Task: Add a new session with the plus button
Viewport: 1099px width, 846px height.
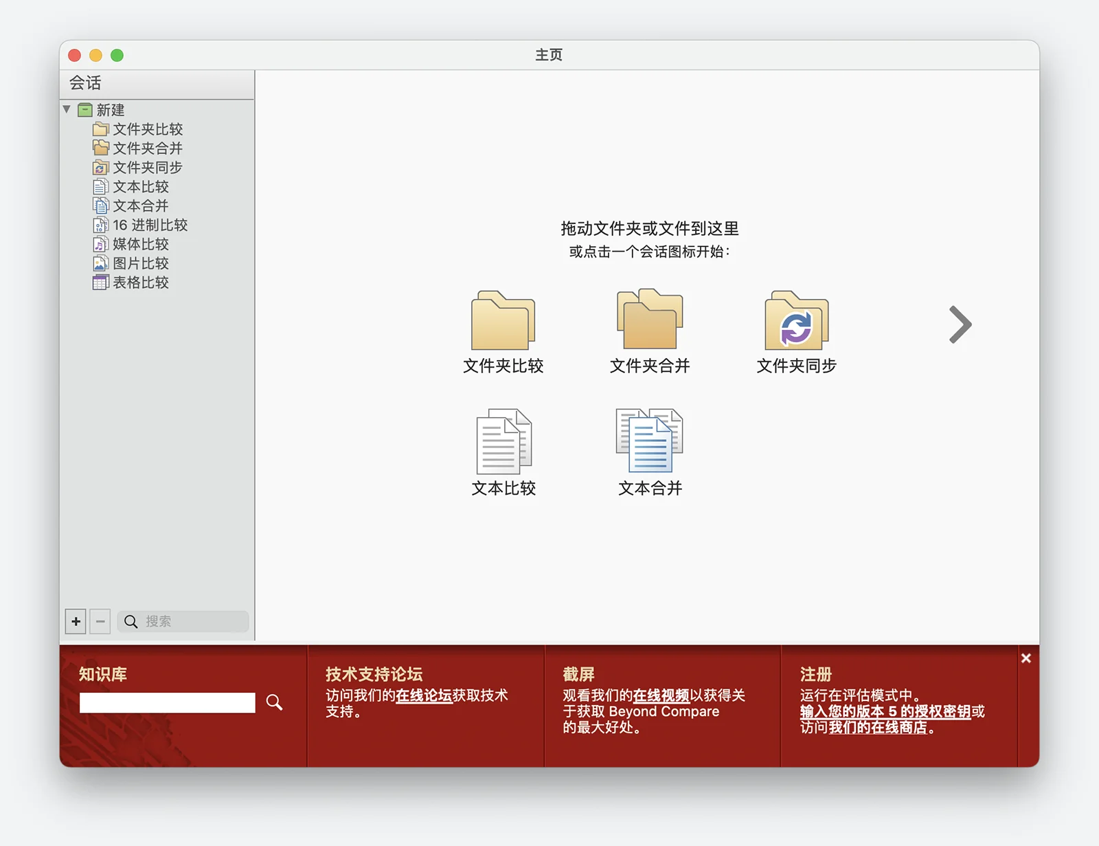Action: pos(76,621)
